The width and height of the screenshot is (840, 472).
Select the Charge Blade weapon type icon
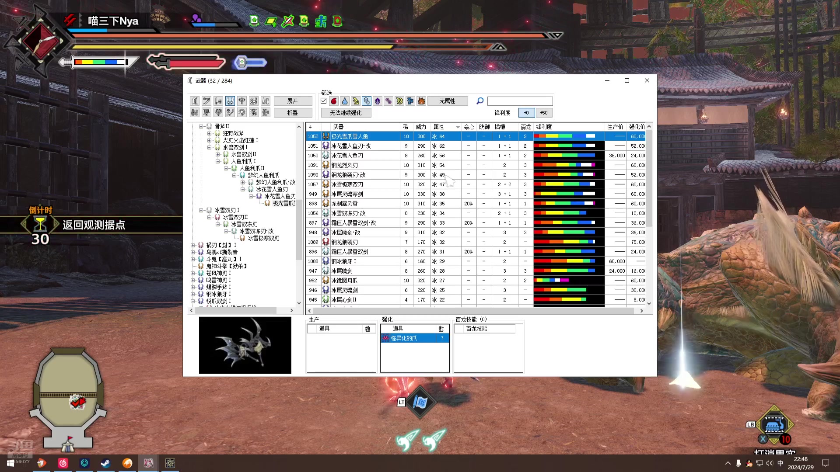point(218,113)
